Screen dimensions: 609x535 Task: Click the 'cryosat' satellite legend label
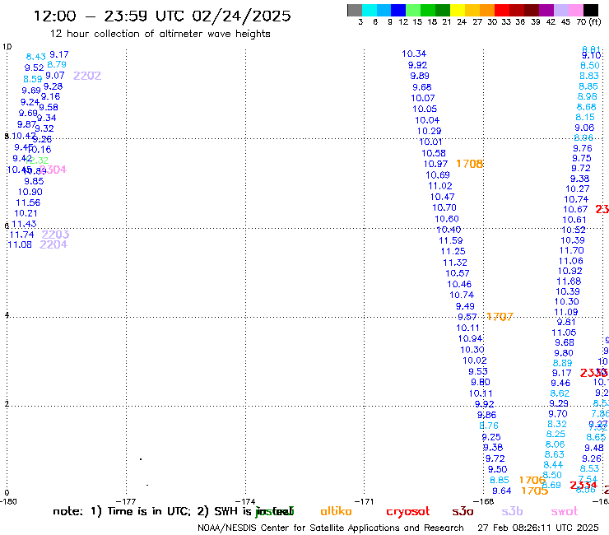pos(408,511)
